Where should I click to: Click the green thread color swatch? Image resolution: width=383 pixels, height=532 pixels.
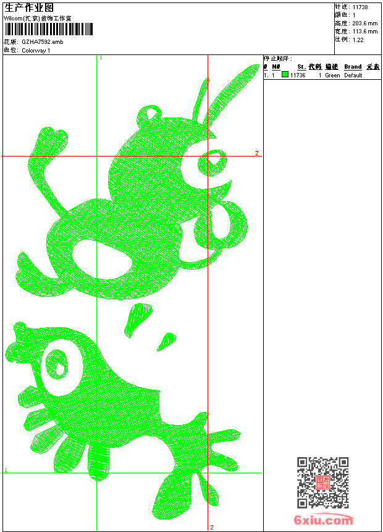coord(285,75)
